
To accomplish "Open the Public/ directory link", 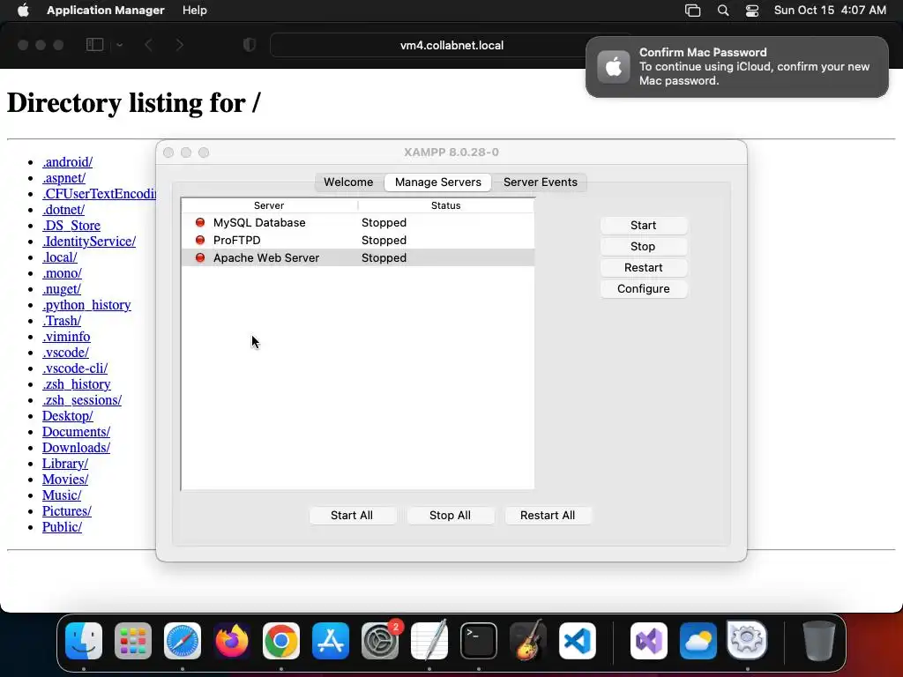I will (x=63, y=527).
